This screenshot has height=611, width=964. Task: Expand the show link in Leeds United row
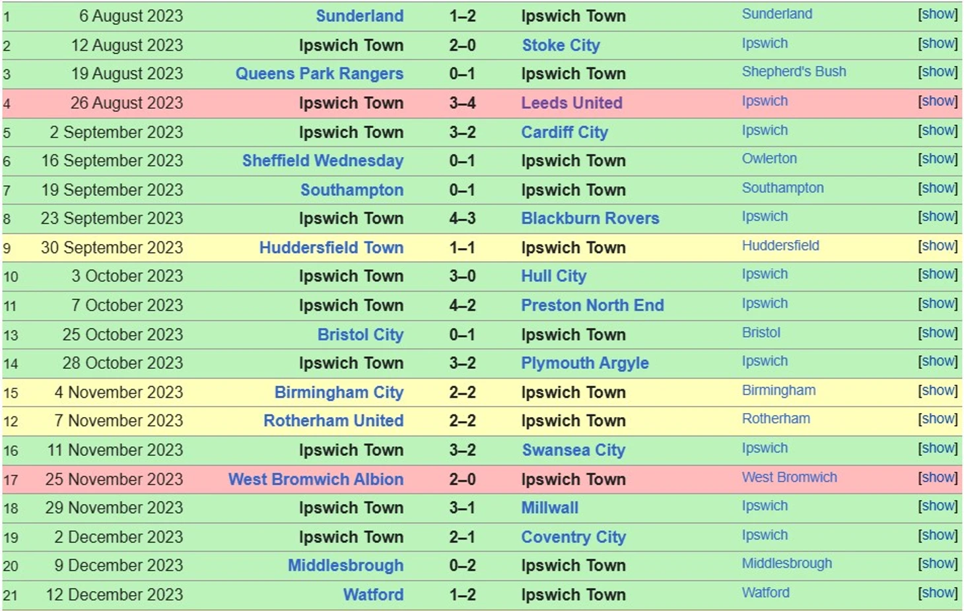tap(938, 101)
